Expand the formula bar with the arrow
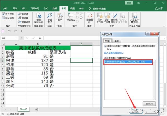Screen dimensions: 167x116 (x=165, y=38)
